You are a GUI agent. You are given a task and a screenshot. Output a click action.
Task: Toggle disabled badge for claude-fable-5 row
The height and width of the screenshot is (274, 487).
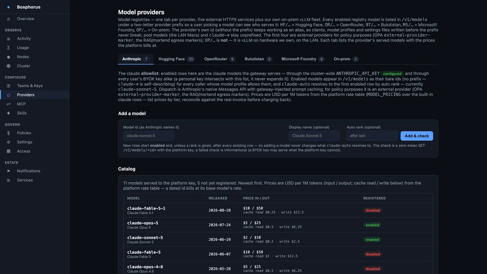[373, 254]
